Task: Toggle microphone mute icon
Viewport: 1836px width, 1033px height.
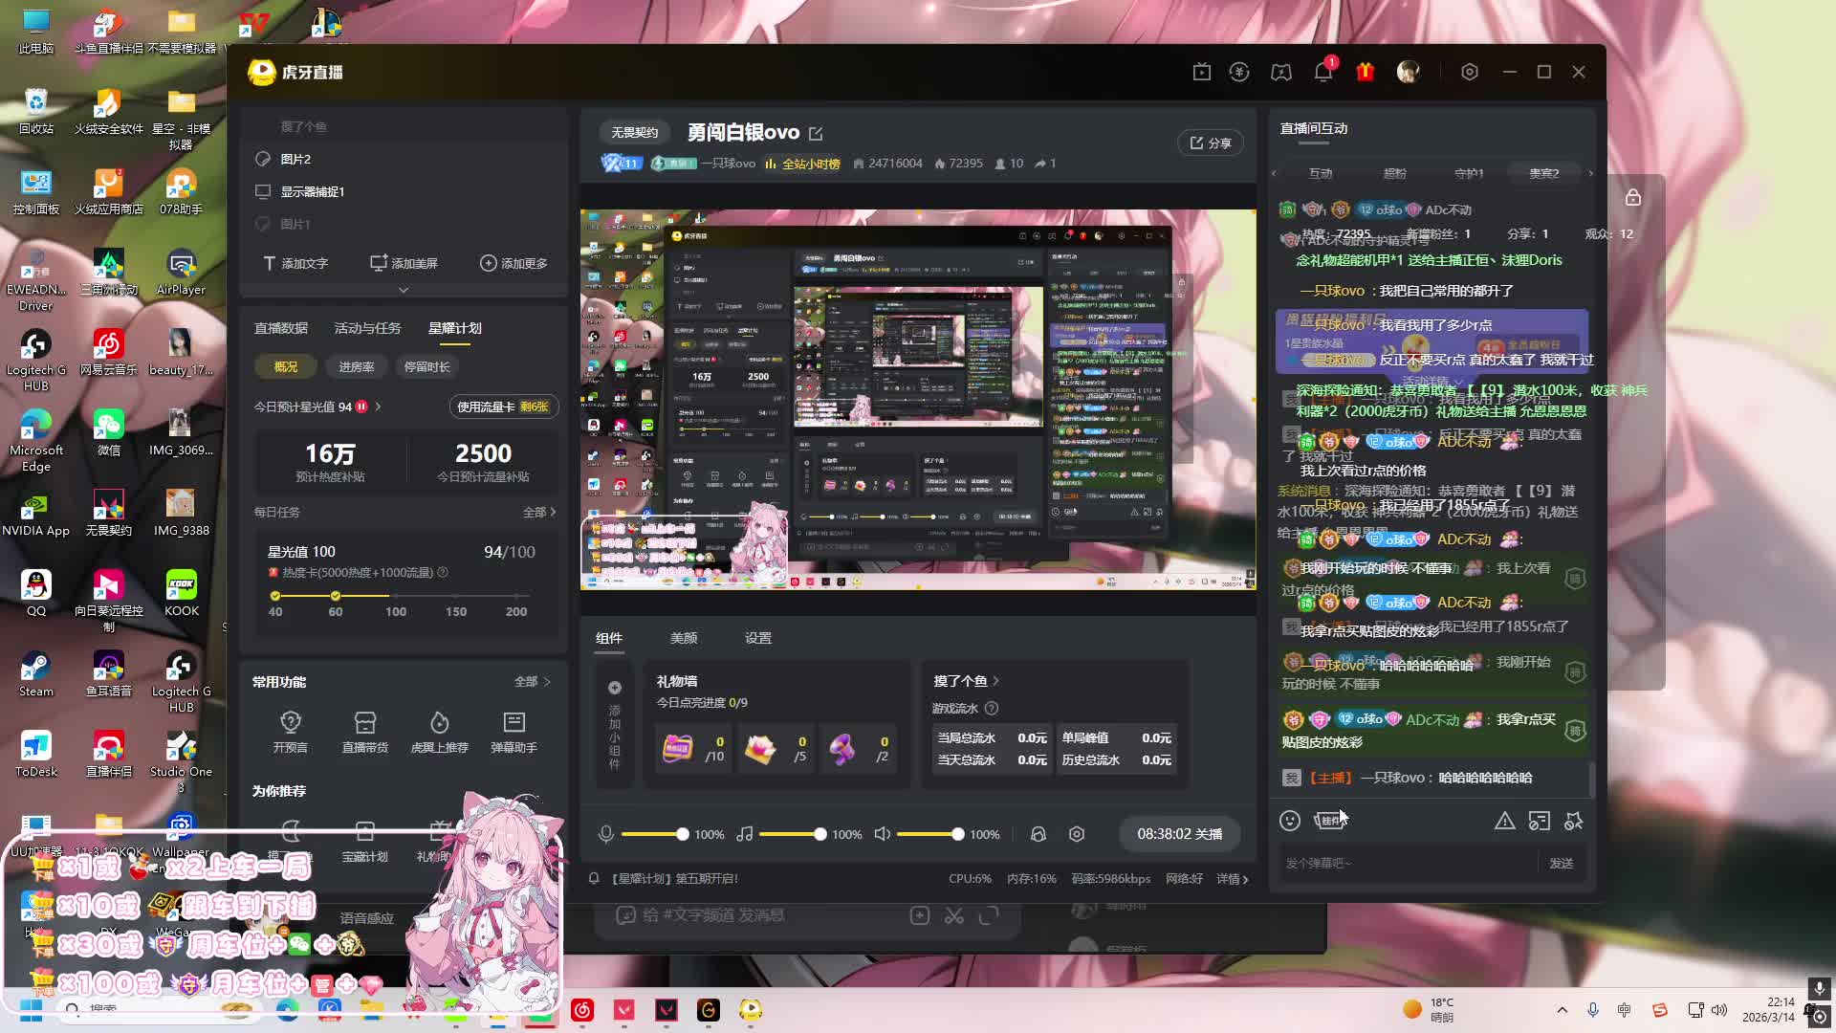Action: point(605,834)
